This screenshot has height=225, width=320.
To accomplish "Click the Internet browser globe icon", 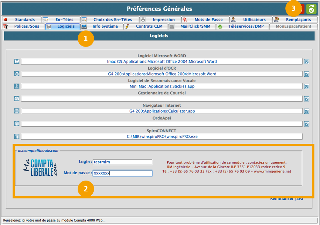I will (x=16, y=111).
